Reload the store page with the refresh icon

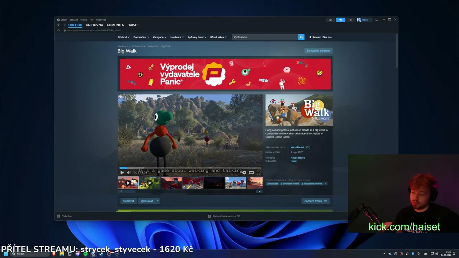tap(59, 30)
